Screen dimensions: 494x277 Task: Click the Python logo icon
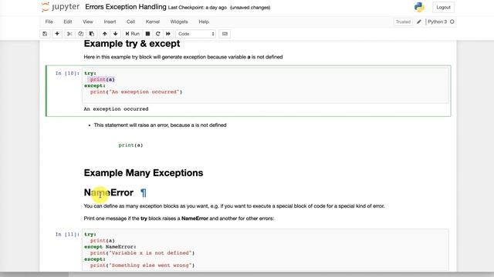[x=419, y=7]
